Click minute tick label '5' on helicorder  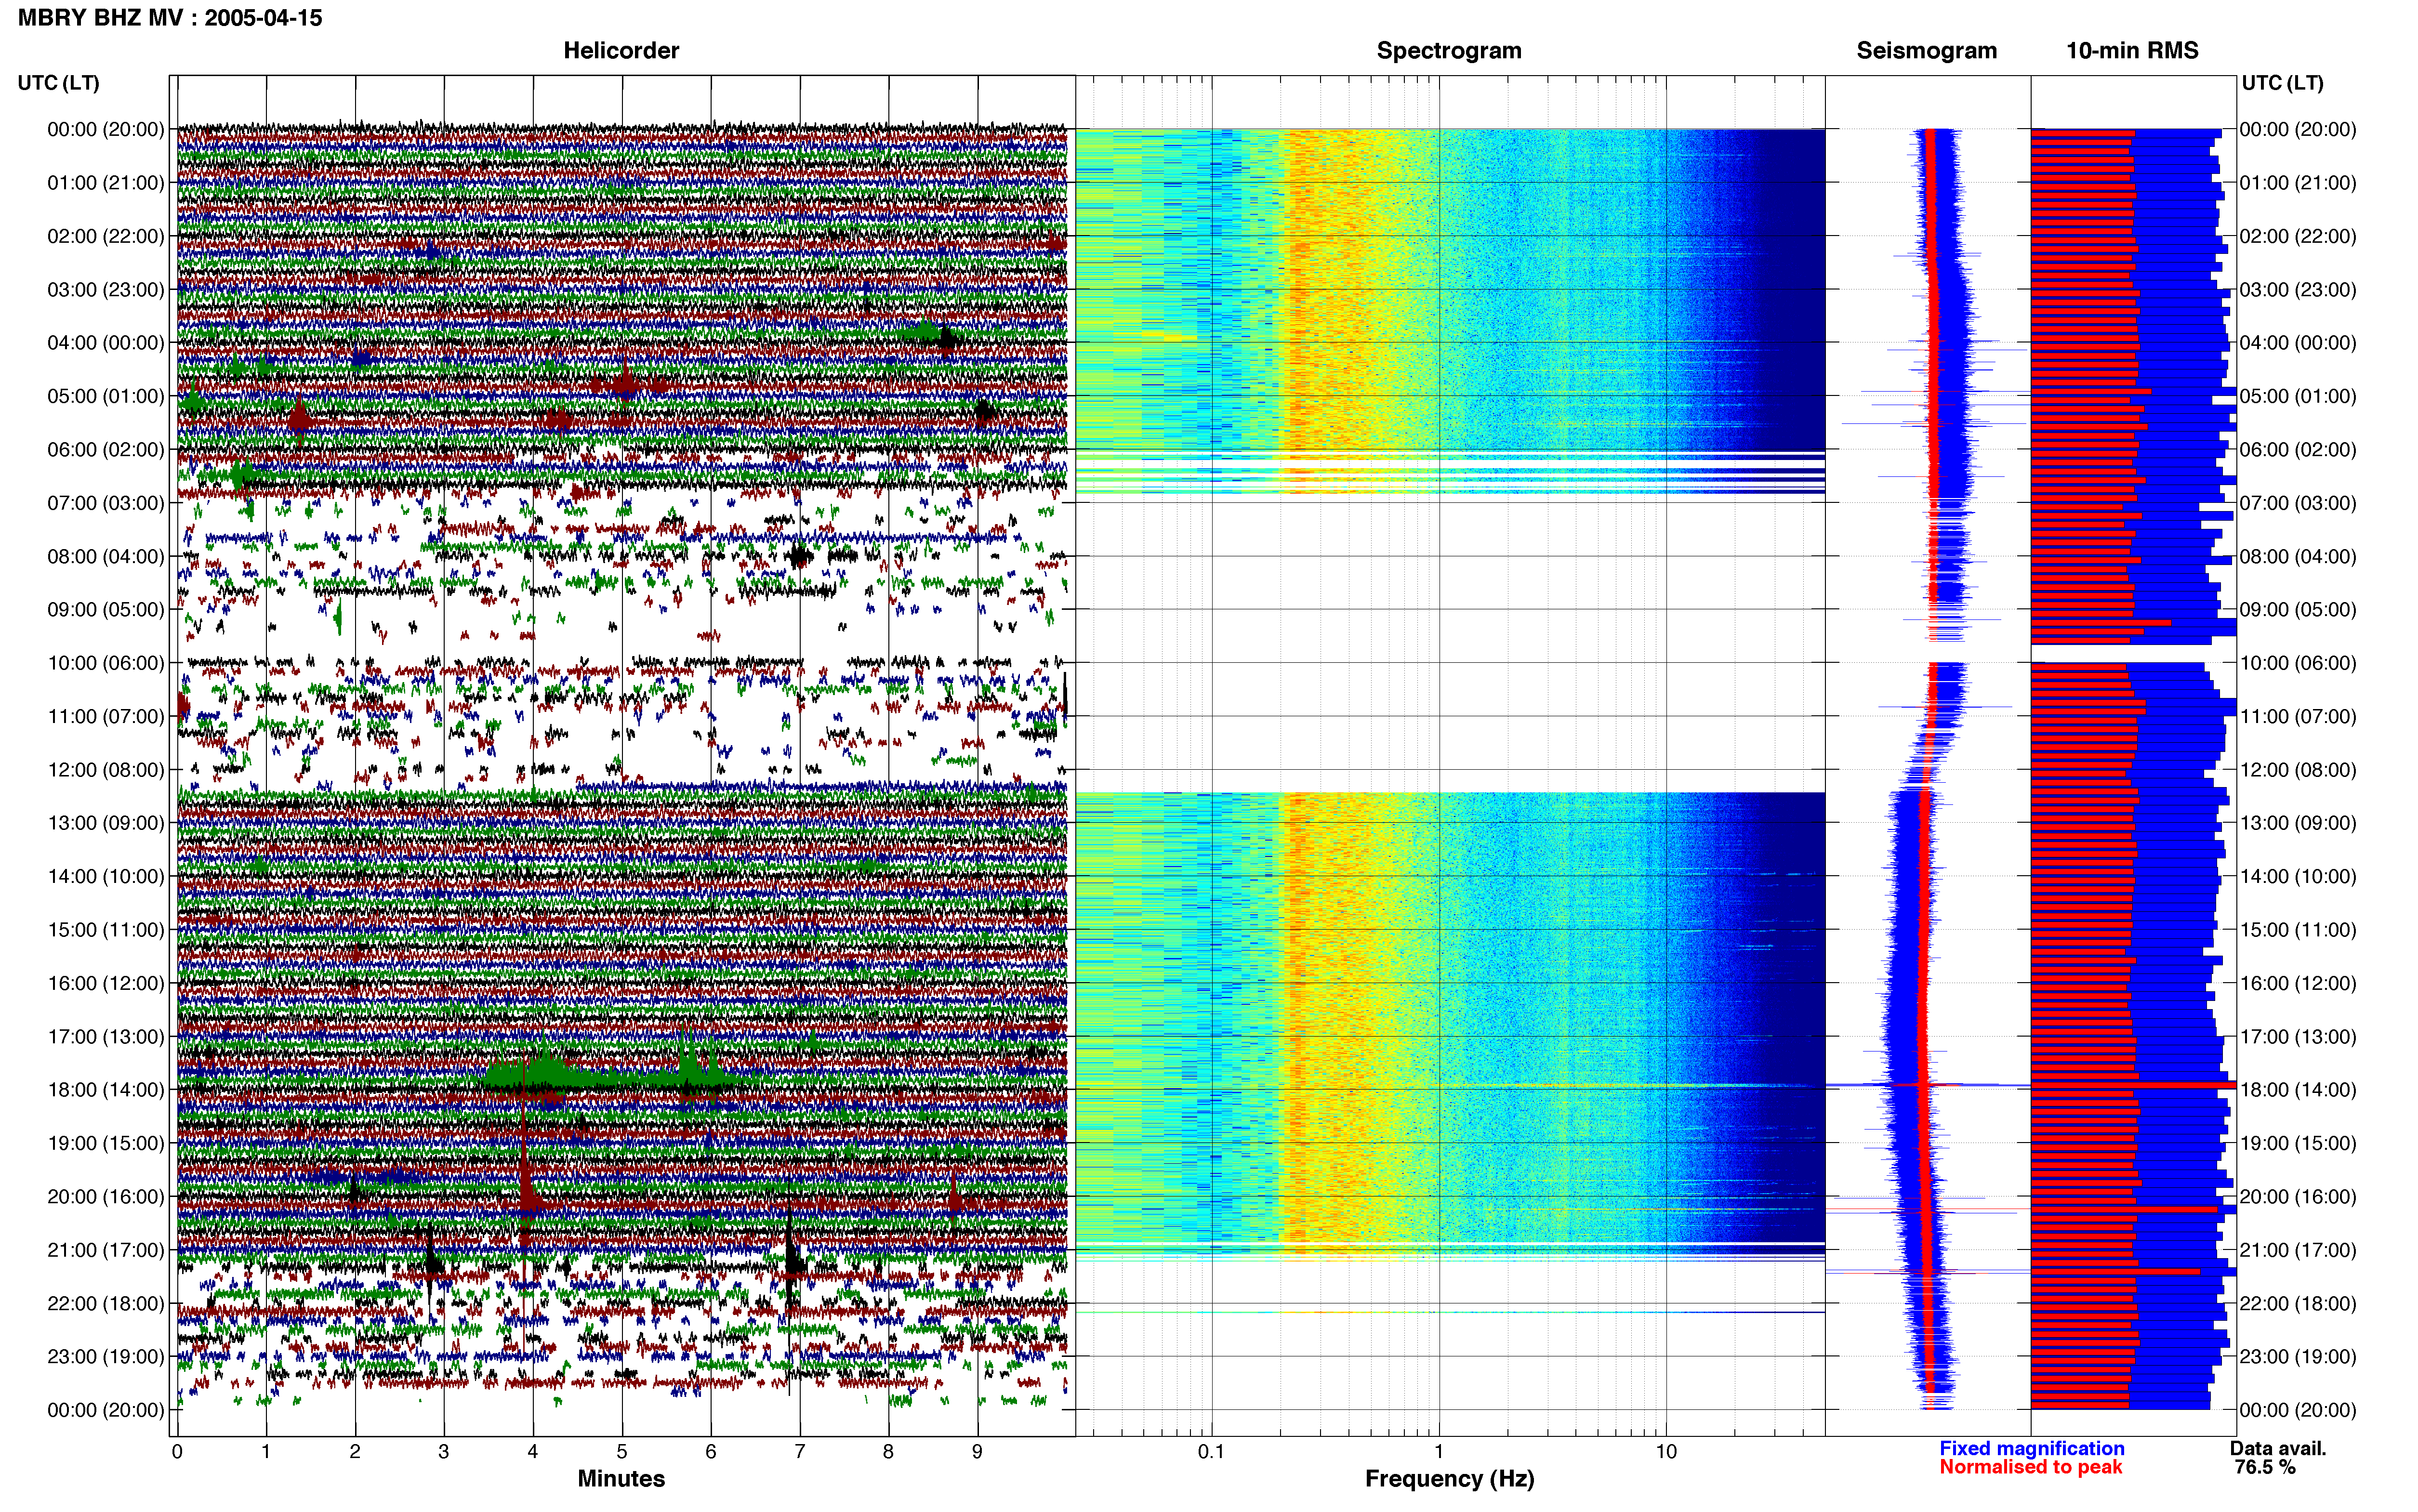[622, 1452]
